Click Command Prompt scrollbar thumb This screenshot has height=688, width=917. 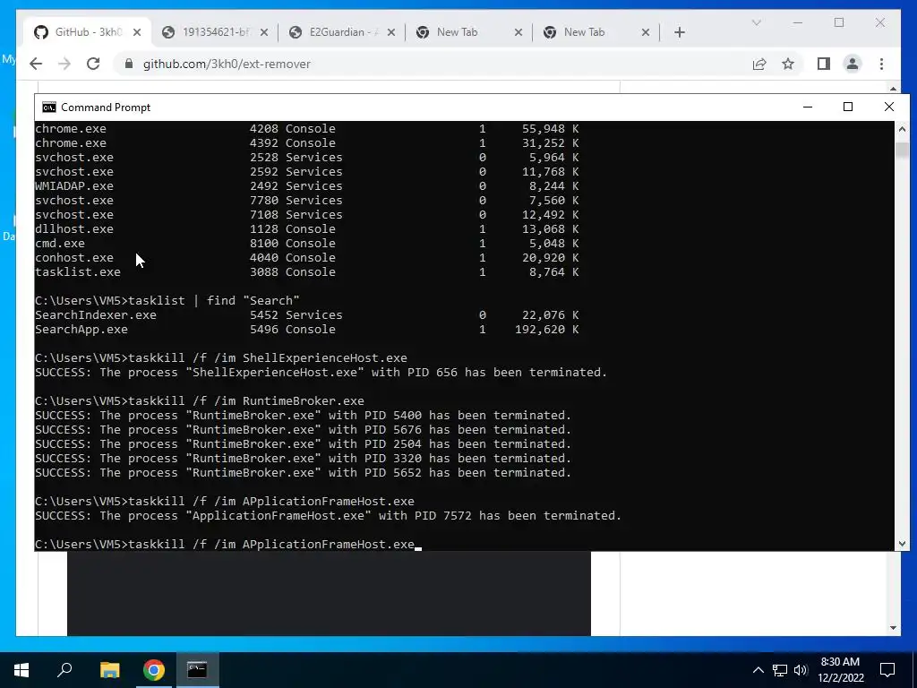coord(902,150)
